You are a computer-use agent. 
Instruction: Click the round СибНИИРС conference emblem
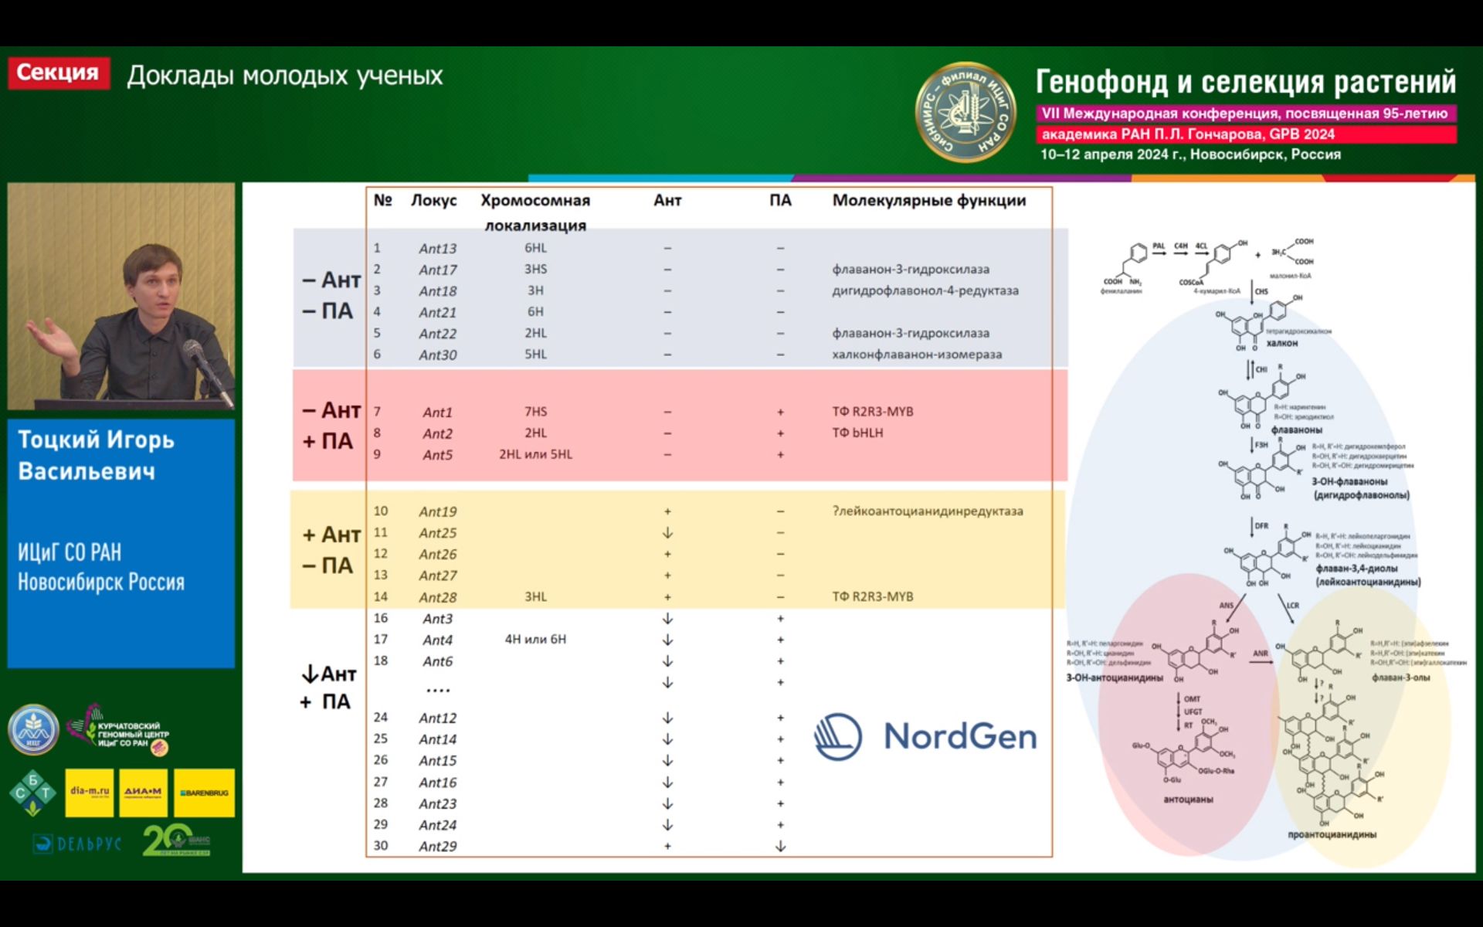(x=965, y=113)
